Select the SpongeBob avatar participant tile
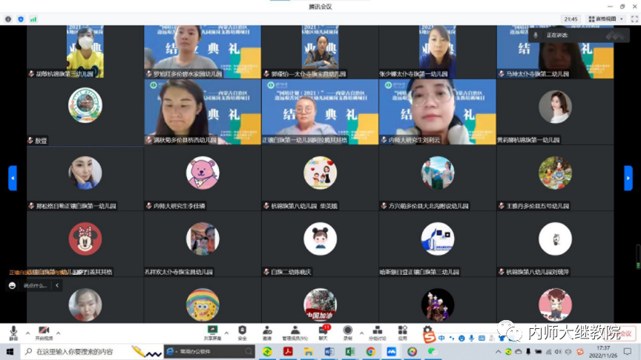The width and height of the screenshot is (641, 360). point(203,304)
